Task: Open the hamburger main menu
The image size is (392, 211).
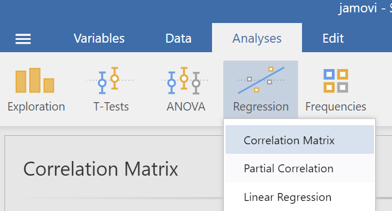Action: pos(23,39)
